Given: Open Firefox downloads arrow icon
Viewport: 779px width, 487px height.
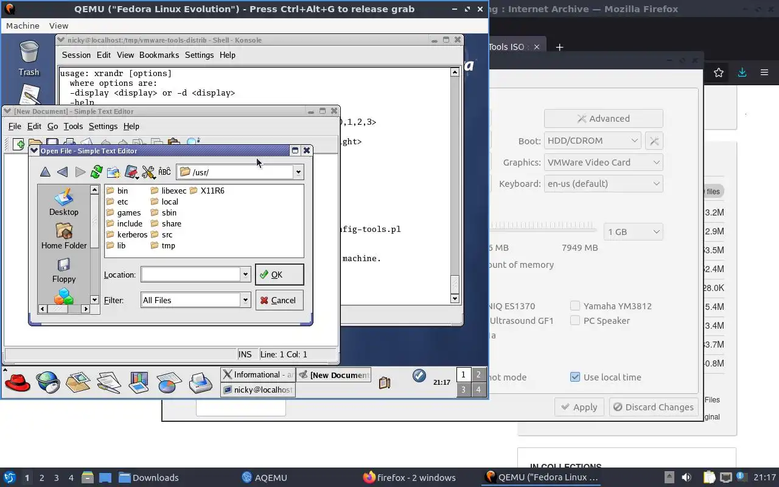Looking at the screenshot, I should click(x=742, y=72).
